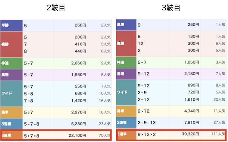
Task: Click the 27人気 popularity value
Action: coord(219,122)
